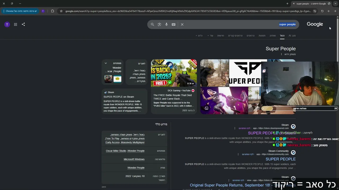This screenshot has width=339, height=190.
Task: Bookmark this page with the star icon
Action: pos(61,11)
